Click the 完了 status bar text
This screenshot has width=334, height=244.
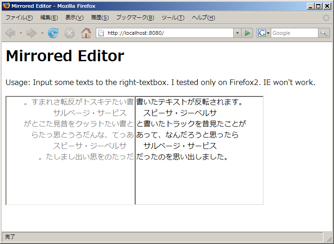pyautogui.click(x=10, y=237)
